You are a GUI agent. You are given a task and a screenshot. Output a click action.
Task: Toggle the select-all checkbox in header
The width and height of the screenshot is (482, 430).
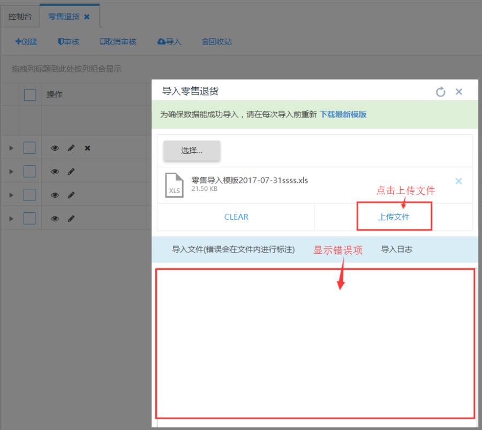[30, 95]
